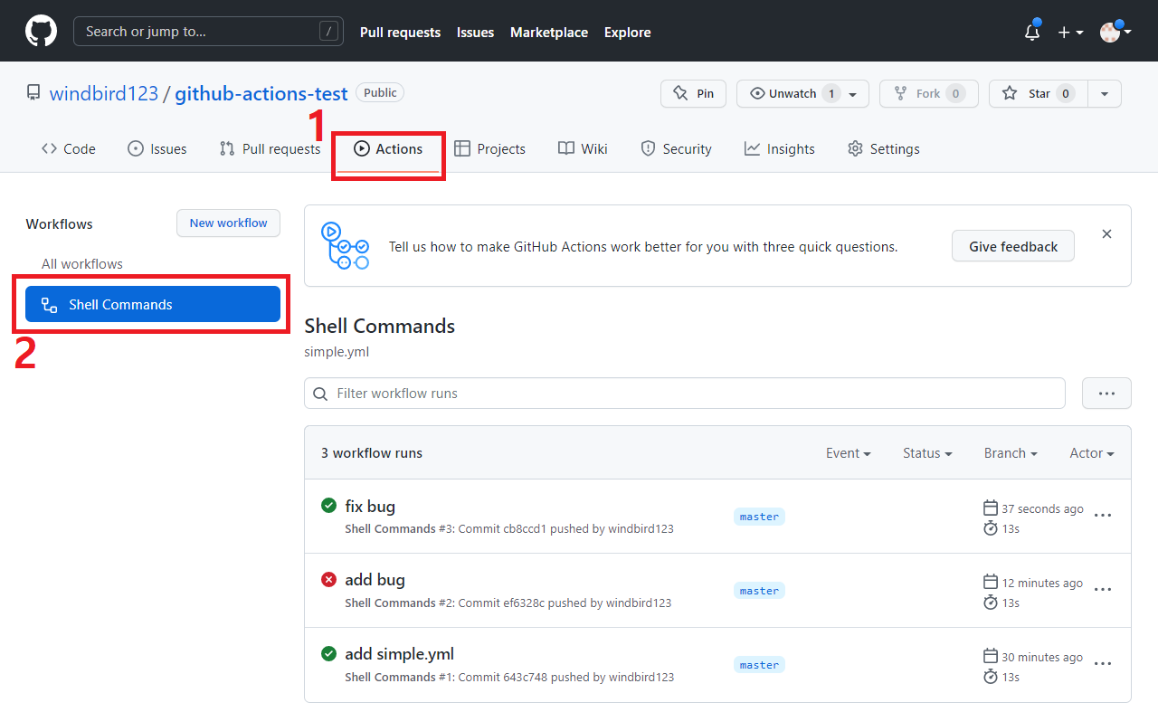
Task: Open the workflow options ellipsis button
Action: coord(1106,393)
